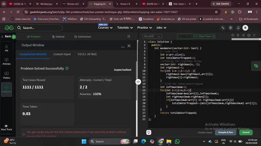Expand the Jobs dropdown
The image size is (261, 146).
point(161,28)
